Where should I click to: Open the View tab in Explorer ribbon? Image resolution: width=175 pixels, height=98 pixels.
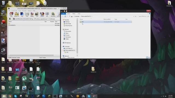tap(79, 14)
